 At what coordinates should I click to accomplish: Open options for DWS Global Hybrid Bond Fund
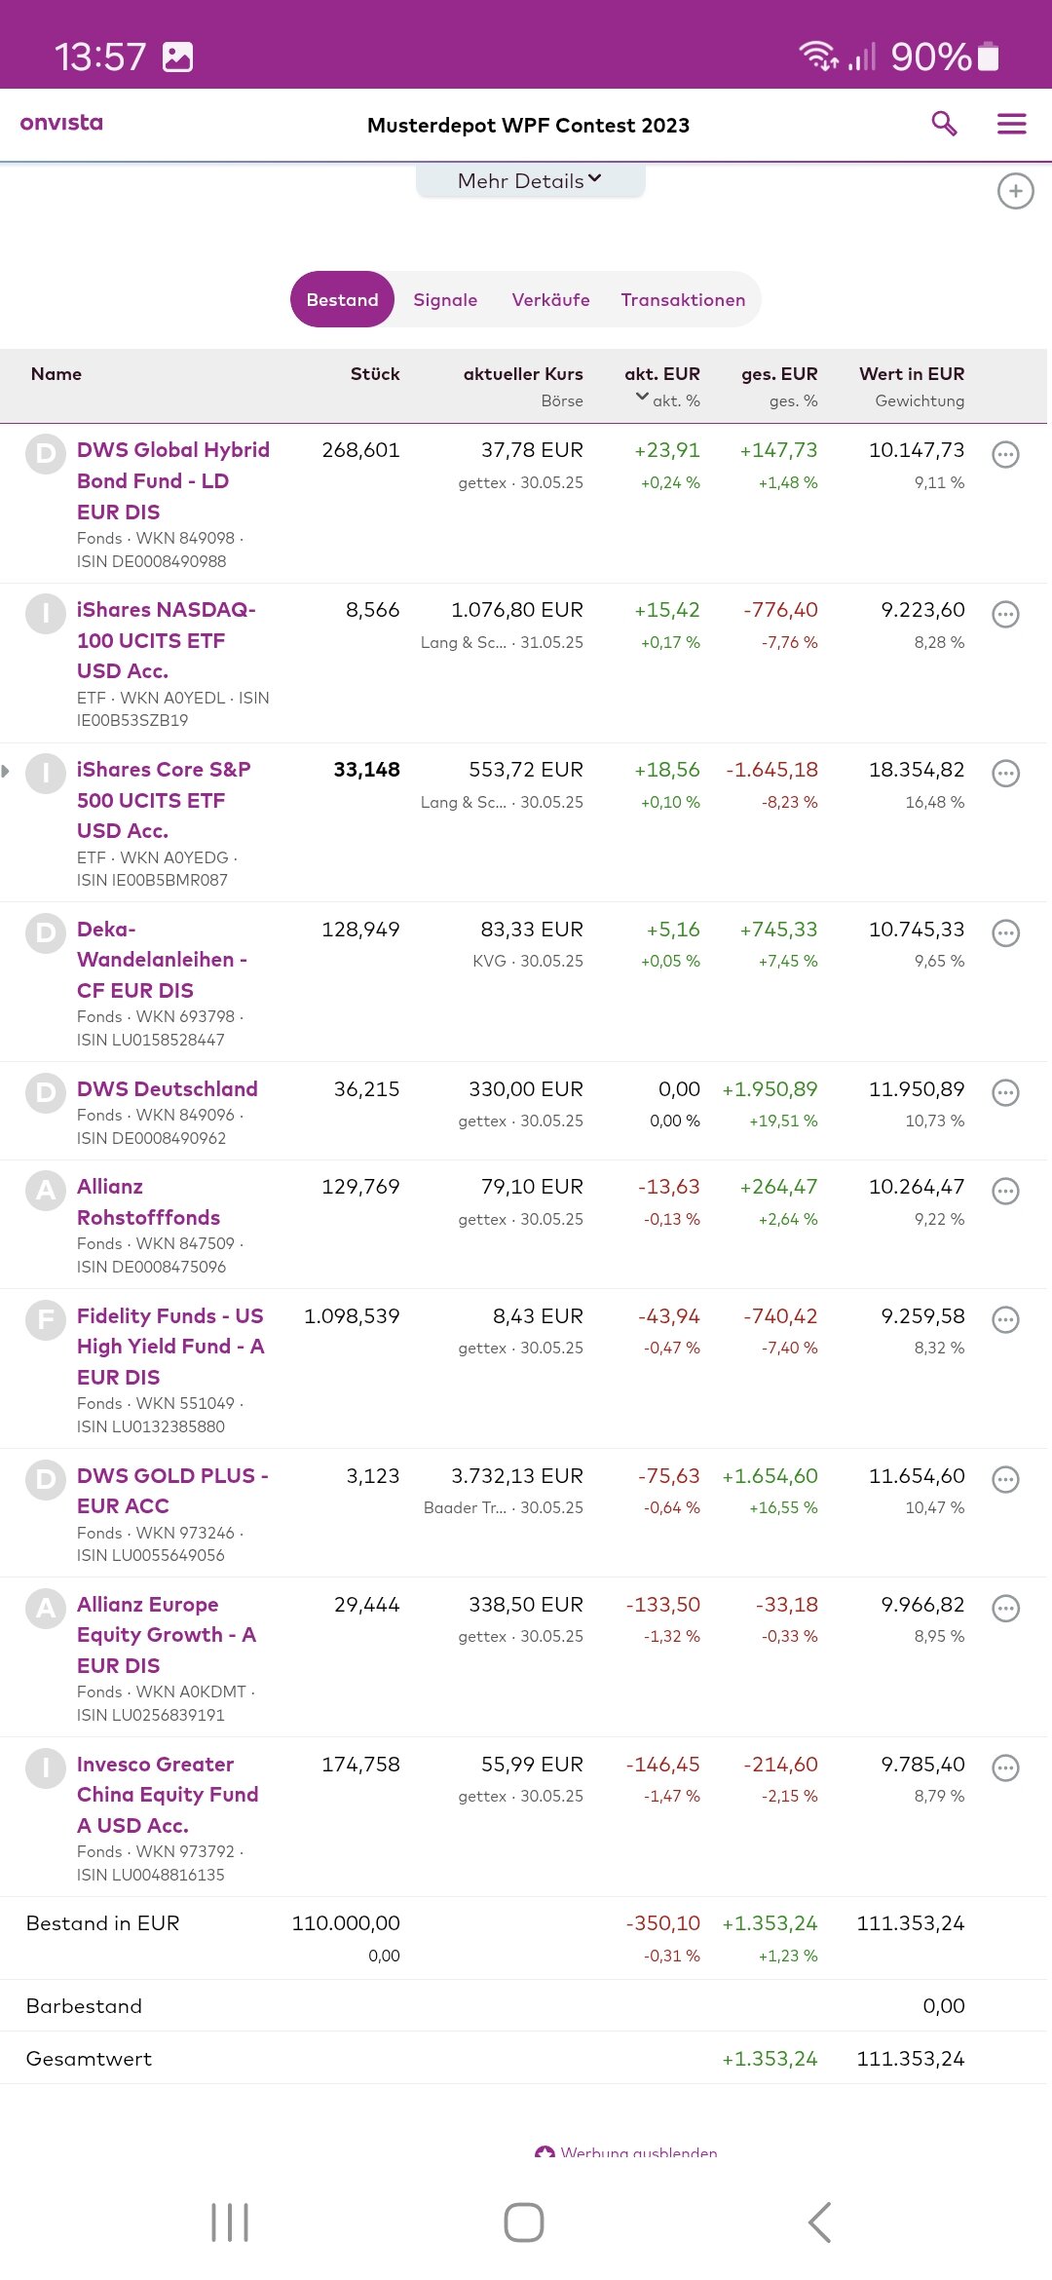[1005, 455]
